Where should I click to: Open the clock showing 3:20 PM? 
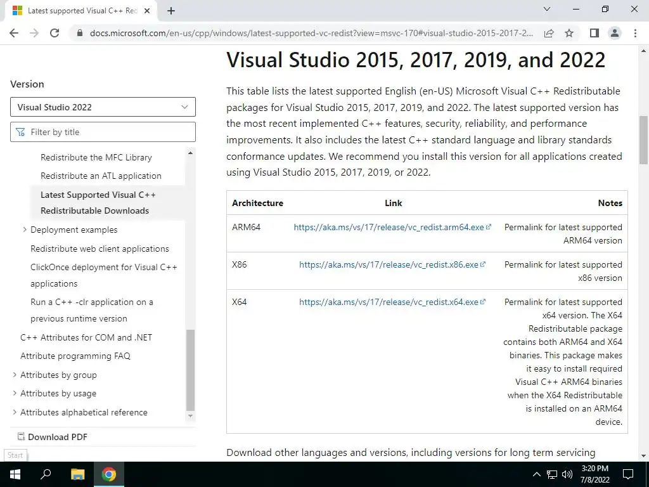(x=594, y=474)
